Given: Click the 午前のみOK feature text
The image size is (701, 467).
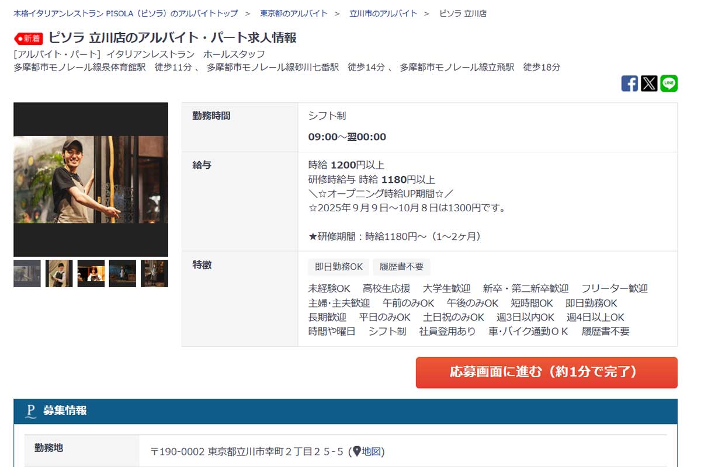Looking at the screenshot, I should click(x=408, y=303).
